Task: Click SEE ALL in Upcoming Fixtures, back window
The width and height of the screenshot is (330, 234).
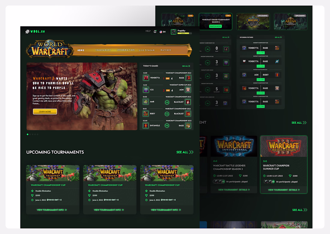Action: [278, 37]
